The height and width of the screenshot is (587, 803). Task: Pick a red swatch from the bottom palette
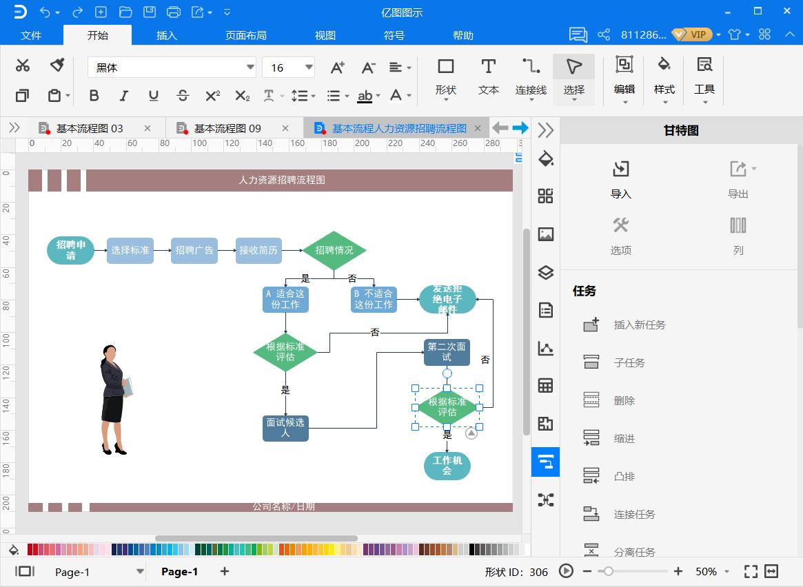(x=29, y=549)
